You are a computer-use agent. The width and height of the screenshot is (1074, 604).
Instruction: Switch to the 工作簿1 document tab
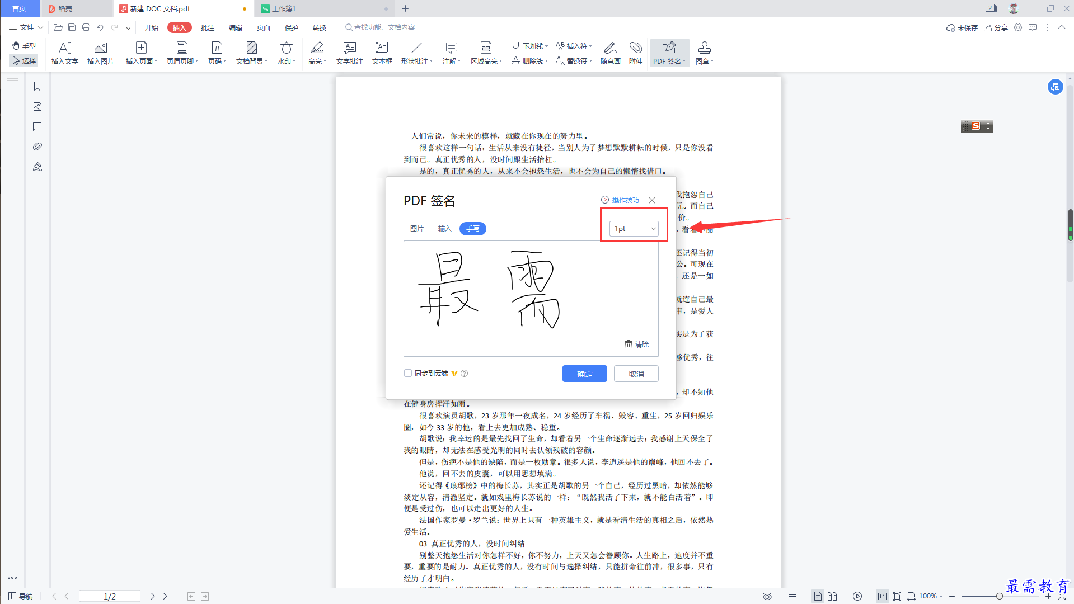click(324, 8)
